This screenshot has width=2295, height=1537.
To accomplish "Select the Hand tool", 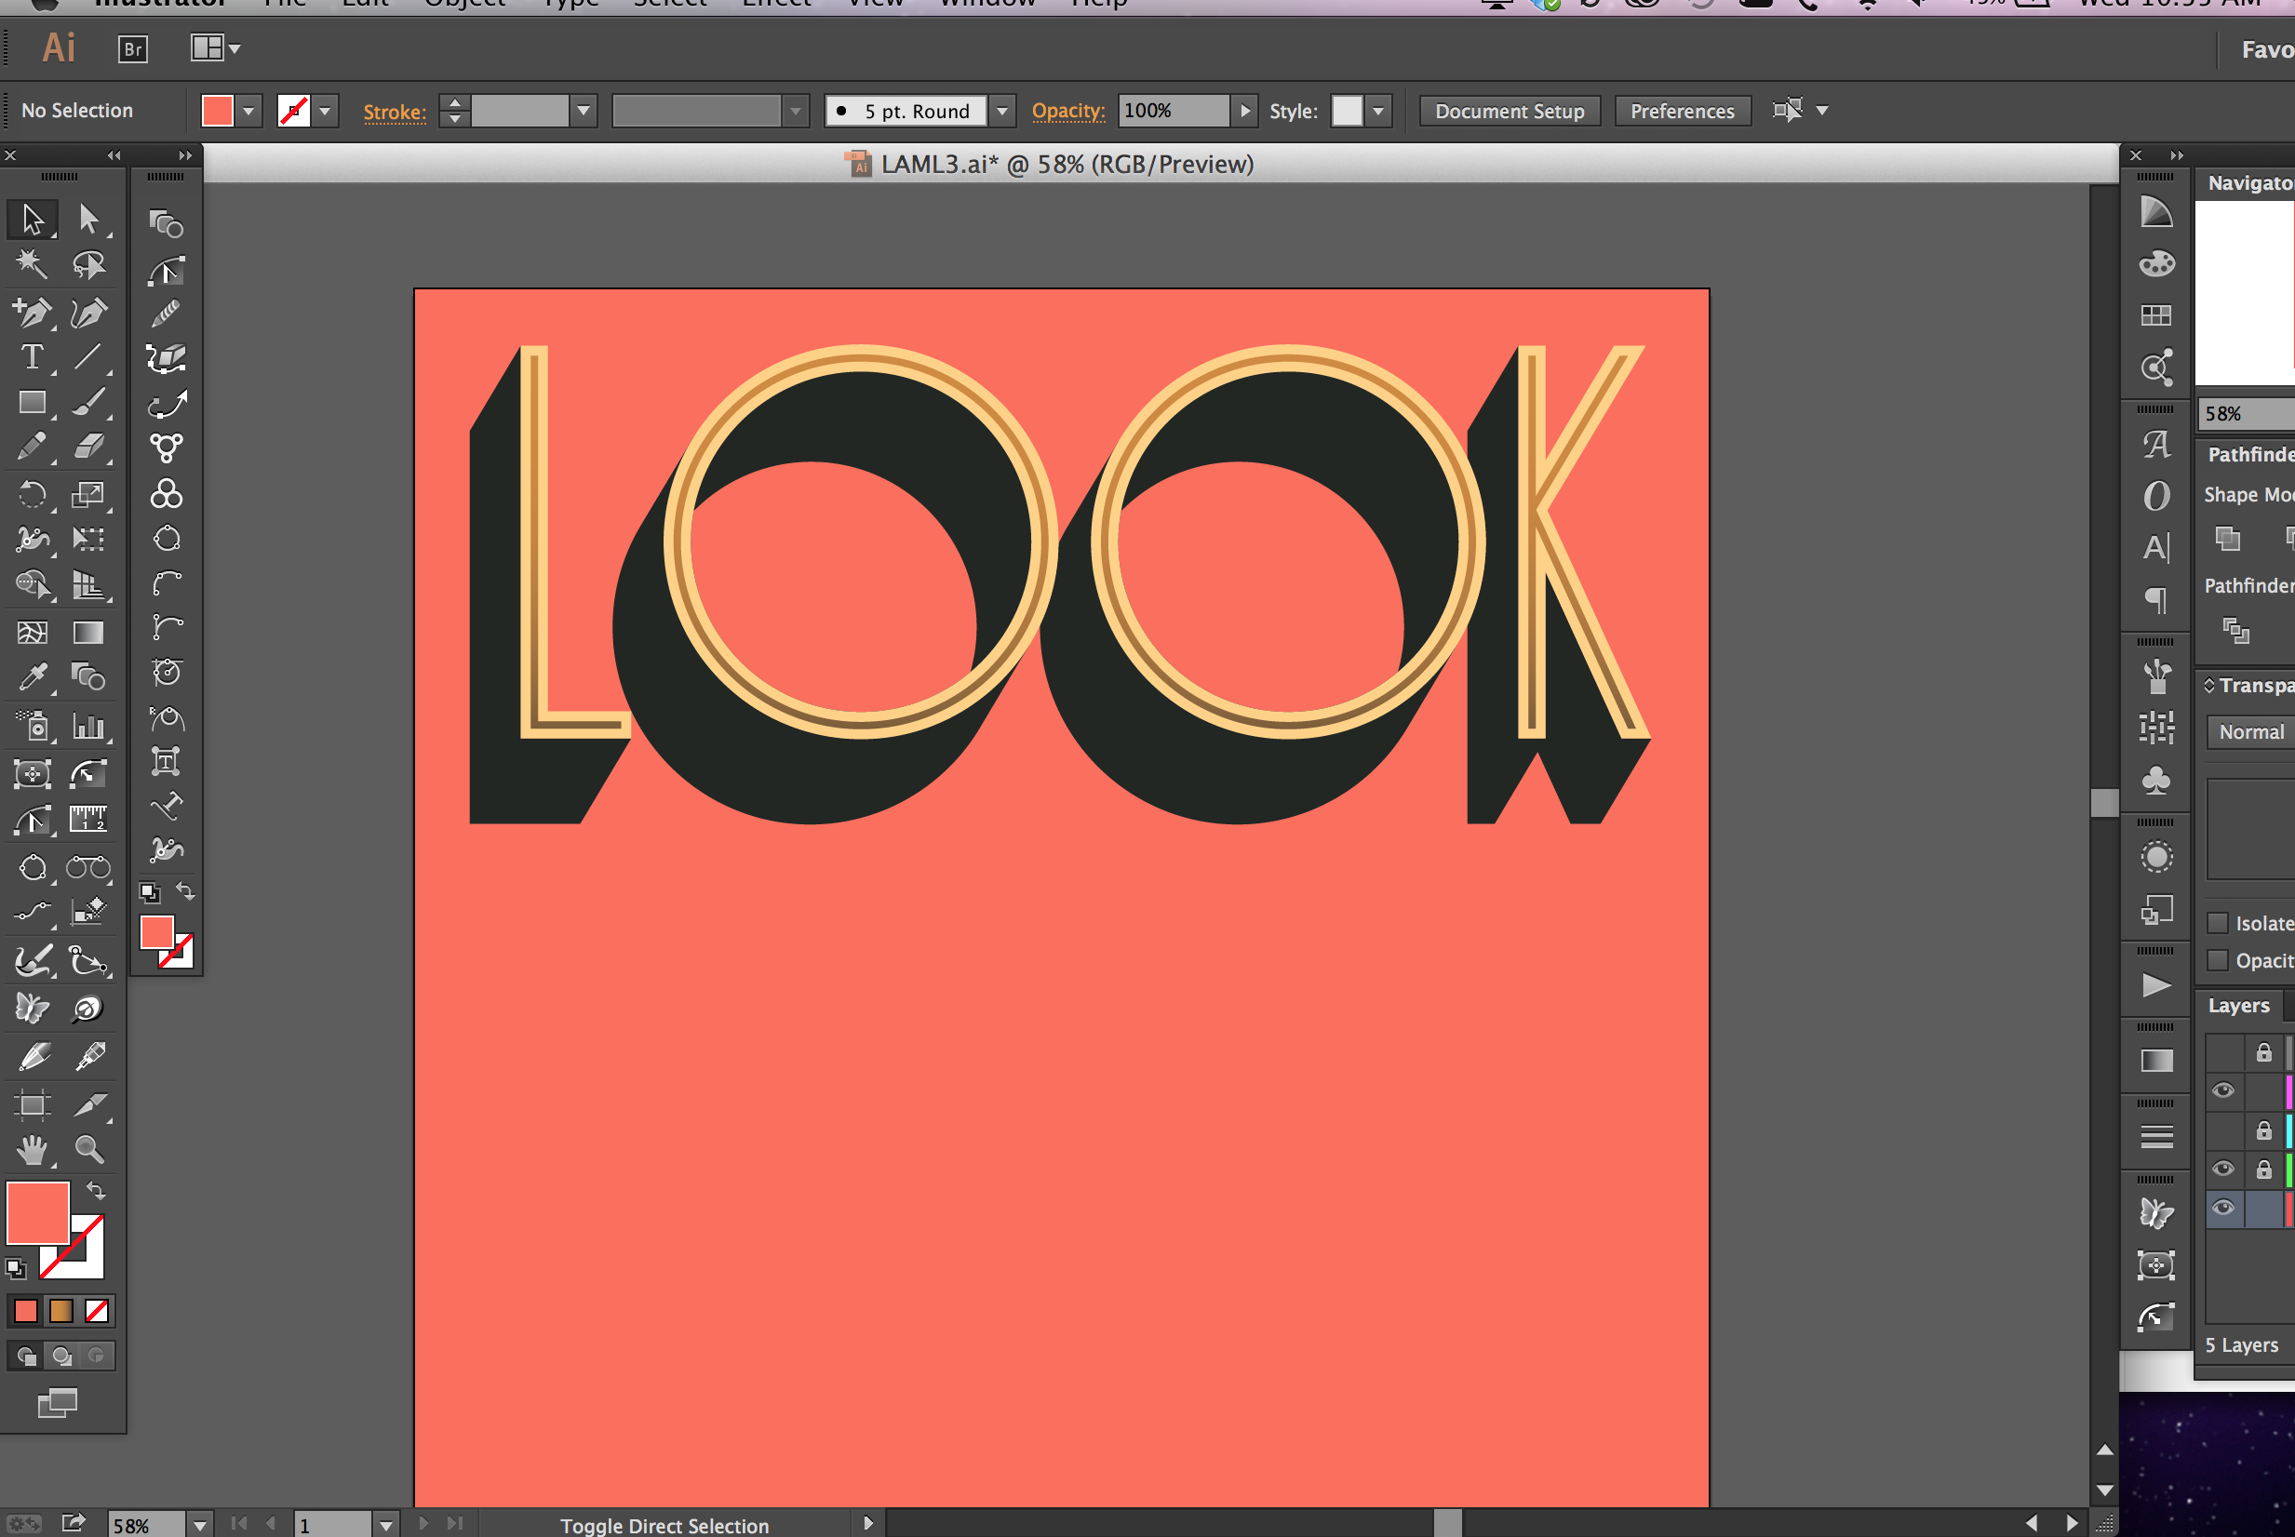I will coord(33,1150).
